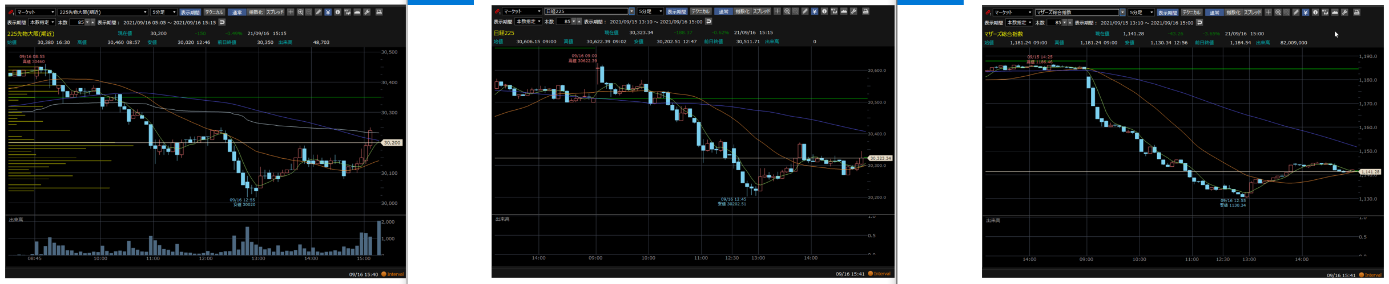Select the pencil drawing tool in マザーズ総合指数 chart
This screenshot has width=1389, height=284.
1296,13
